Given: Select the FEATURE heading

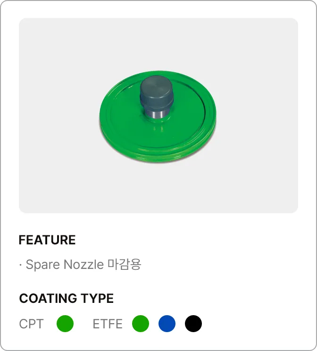Looking at the screenshot, I should (47, 240).
